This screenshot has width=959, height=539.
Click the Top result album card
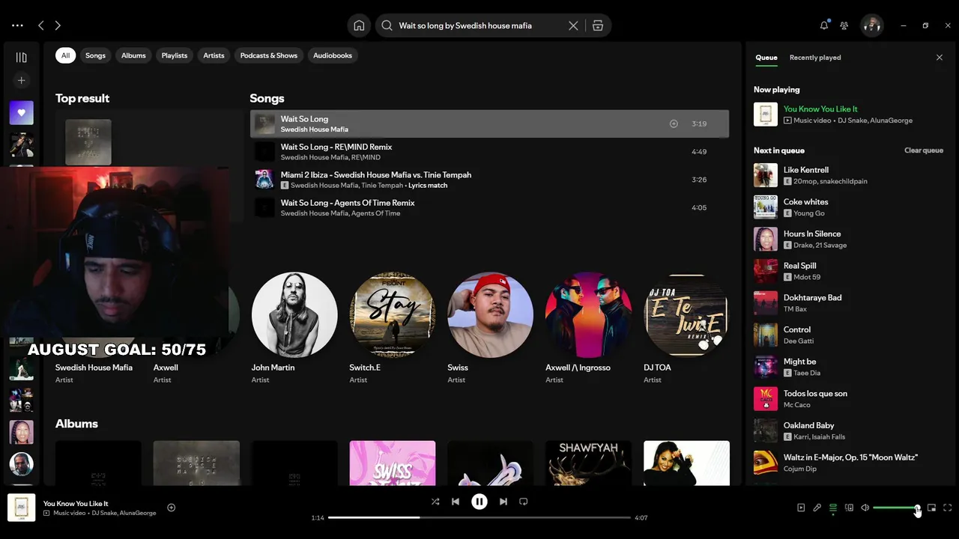pos(88,142)
